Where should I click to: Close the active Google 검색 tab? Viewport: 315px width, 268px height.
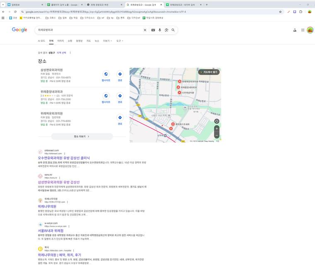161,5
